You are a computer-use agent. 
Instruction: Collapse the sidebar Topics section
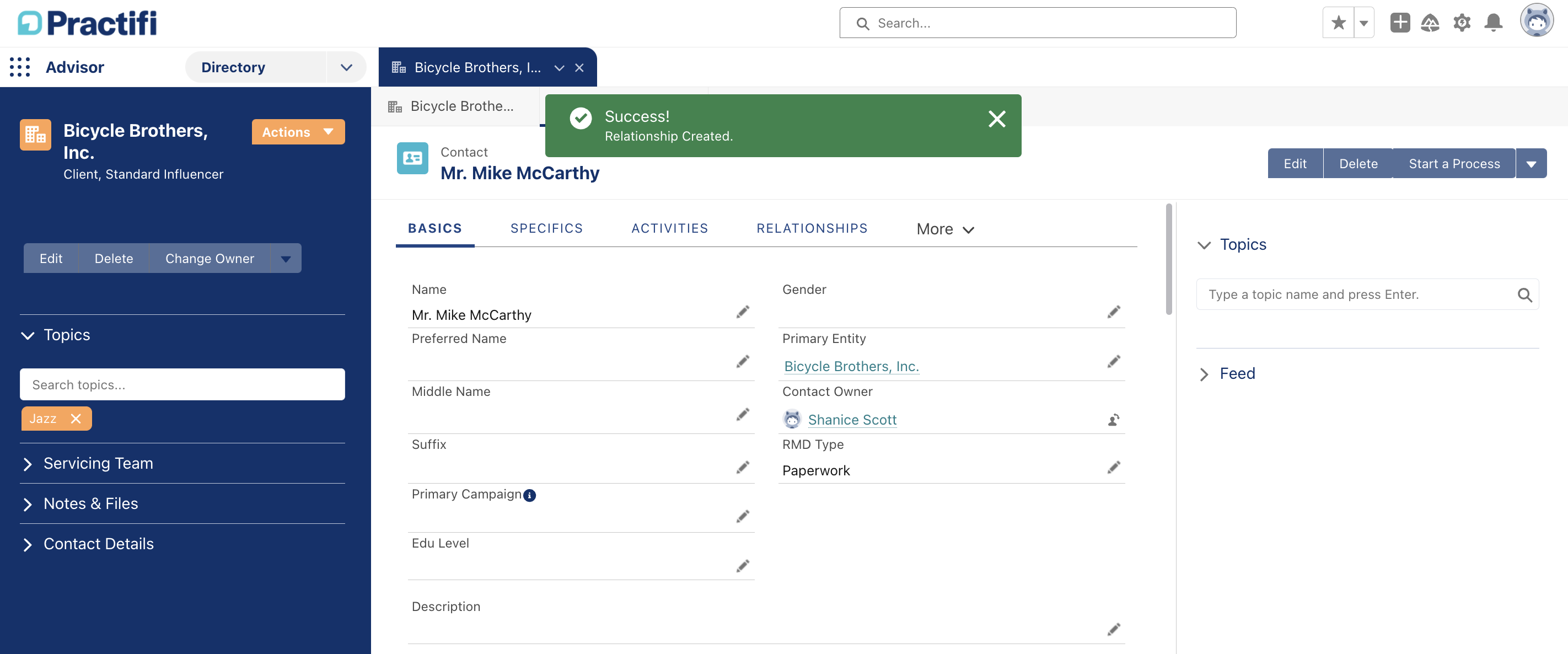[28, 335]
